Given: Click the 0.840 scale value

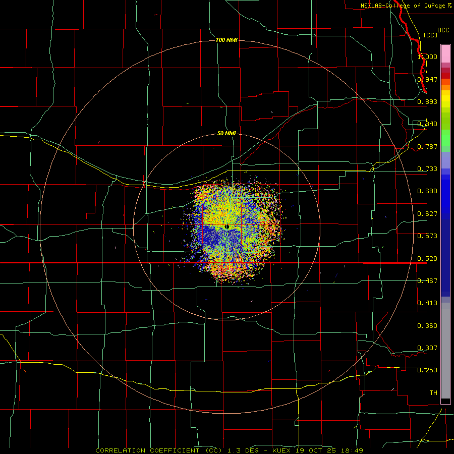Looking at the screenshot, I should (427, 124).
